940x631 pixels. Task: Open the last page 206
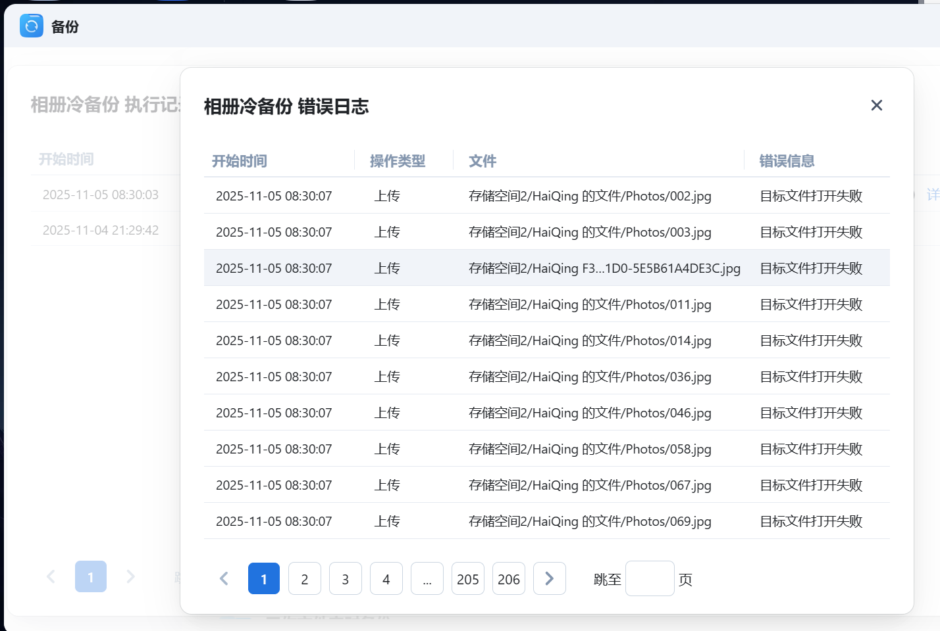[508, 578]
